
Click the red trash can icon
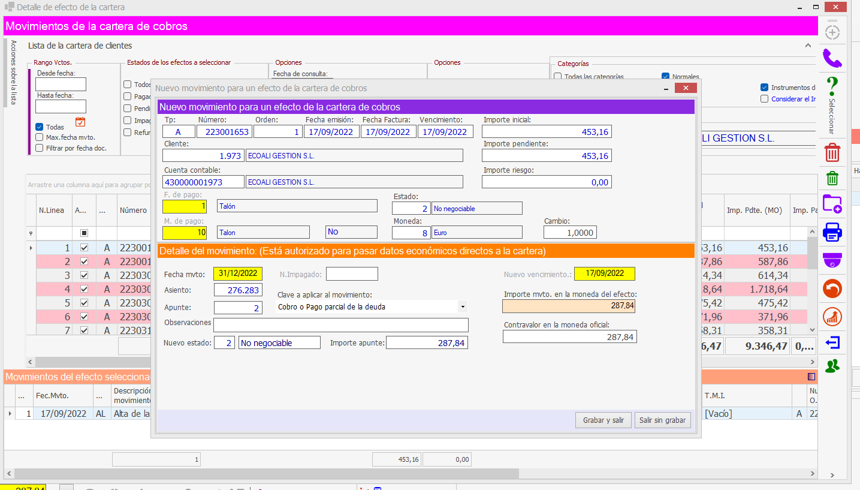832,152
